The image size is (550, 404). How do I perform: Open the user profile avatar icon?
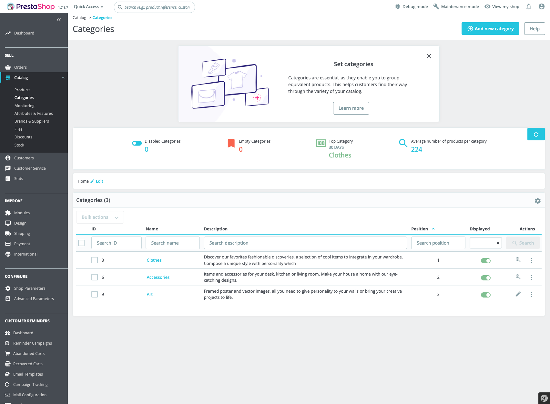(542, 6)
